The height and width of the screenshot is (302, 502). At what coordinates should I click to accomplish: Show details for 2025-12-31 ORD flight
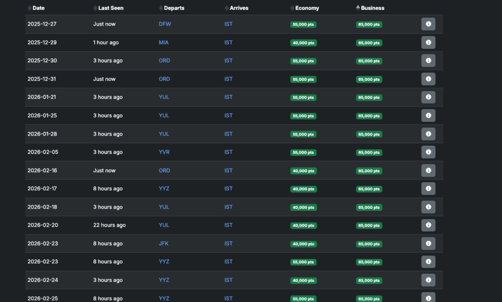(x=428, y=79)
